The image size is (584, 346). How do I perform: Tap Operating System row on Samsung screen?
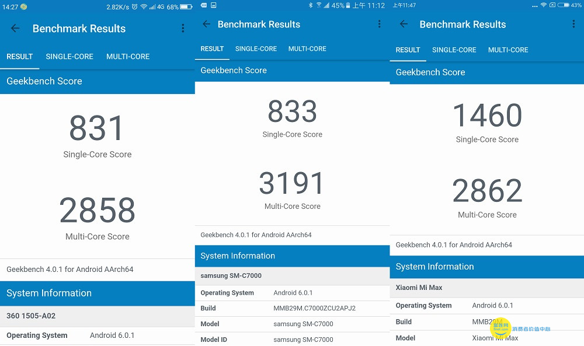293,293
